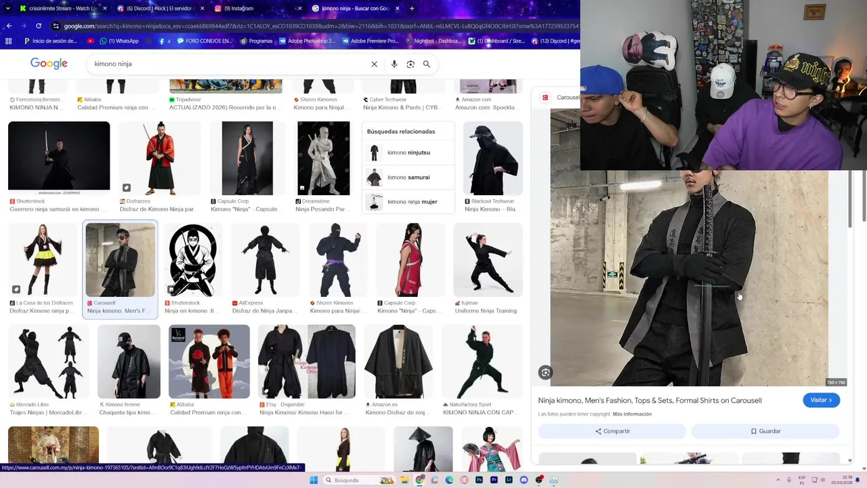The width and height of the screenshot is (867, 488).
Task: Open the YouTube bookmark icon
Action: 90,41
